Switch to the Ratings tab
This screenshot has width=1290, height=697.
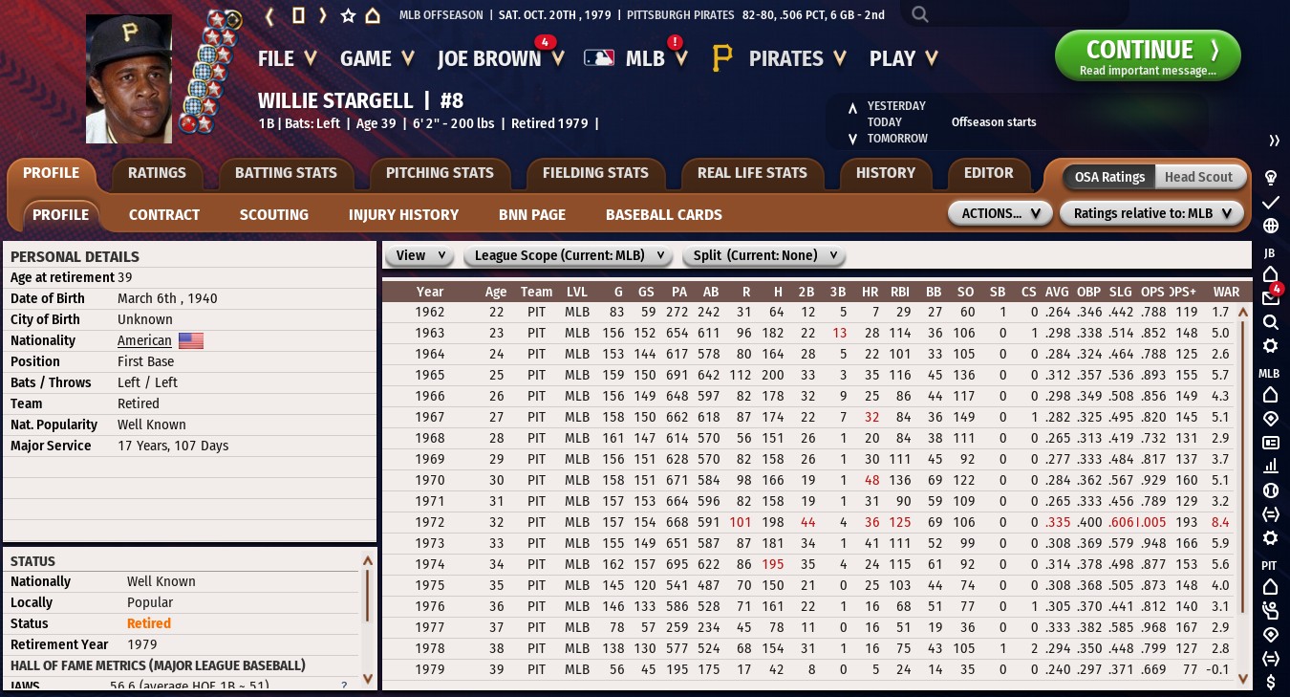pos(157,173)
